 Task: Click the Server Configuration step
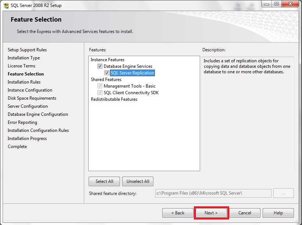28,106
